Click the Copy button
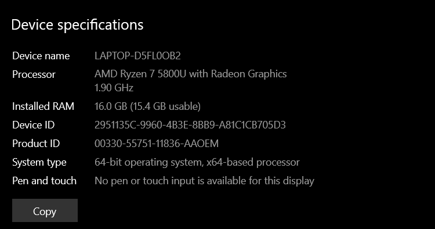Image resolution: width=435 pixels, height=229 pixels. click(x=45, y=210)
